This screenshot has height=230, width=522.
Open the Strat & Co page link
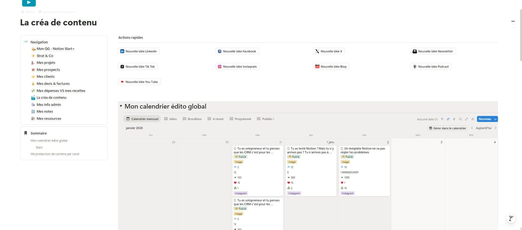point(45,56)
